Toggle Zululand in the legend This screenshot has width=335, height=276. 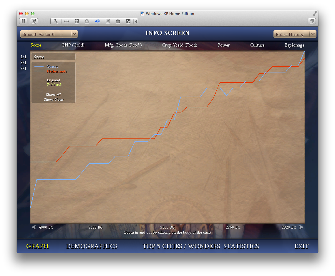click(54, 85)
